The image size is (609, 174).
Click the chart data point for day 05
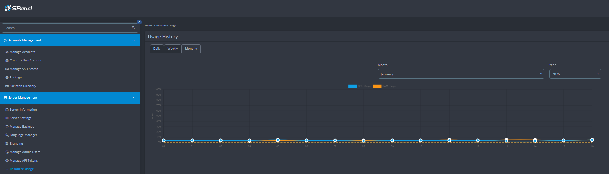[x=278, y=140]
